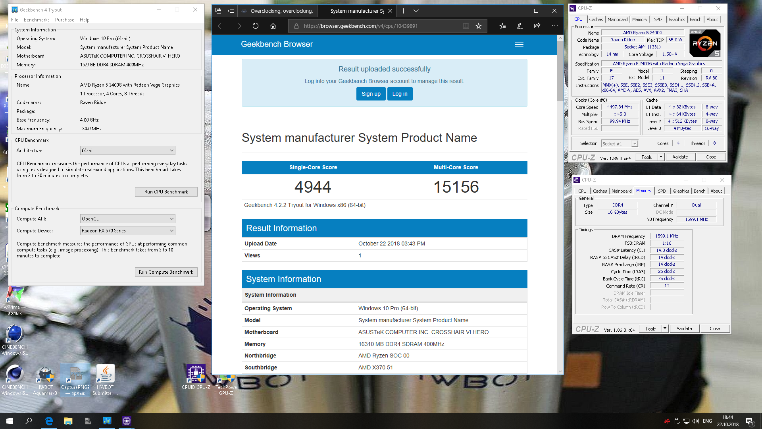Expand the lower CPU-Z Tools dropdown arrow
762x429 pixels.
665,329
